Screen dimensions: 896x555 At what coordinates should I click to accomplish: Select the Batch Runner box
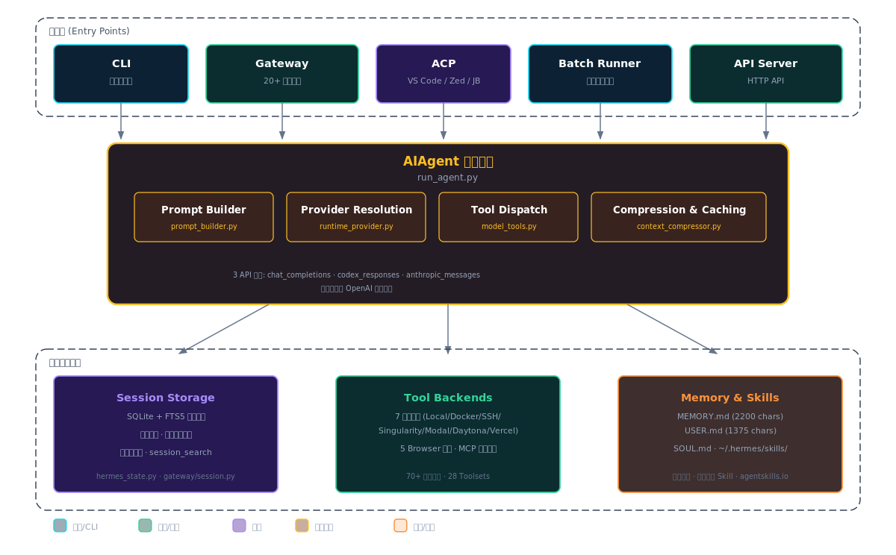(600, 74)
